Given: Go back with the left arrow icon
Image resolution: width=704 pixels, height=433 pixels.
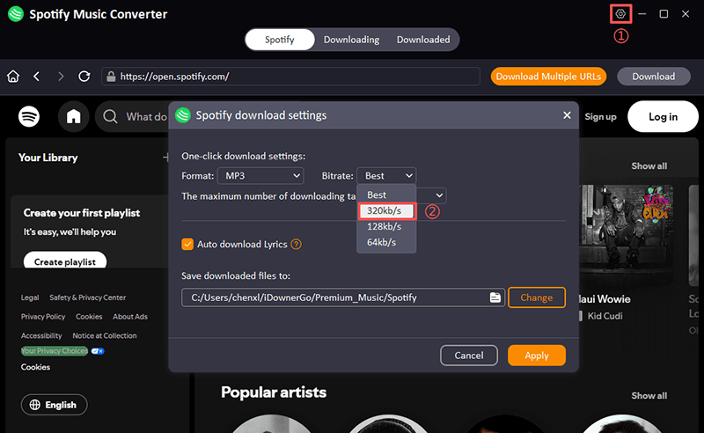Looking at the screenshot, I should click(x=37, y=77).
